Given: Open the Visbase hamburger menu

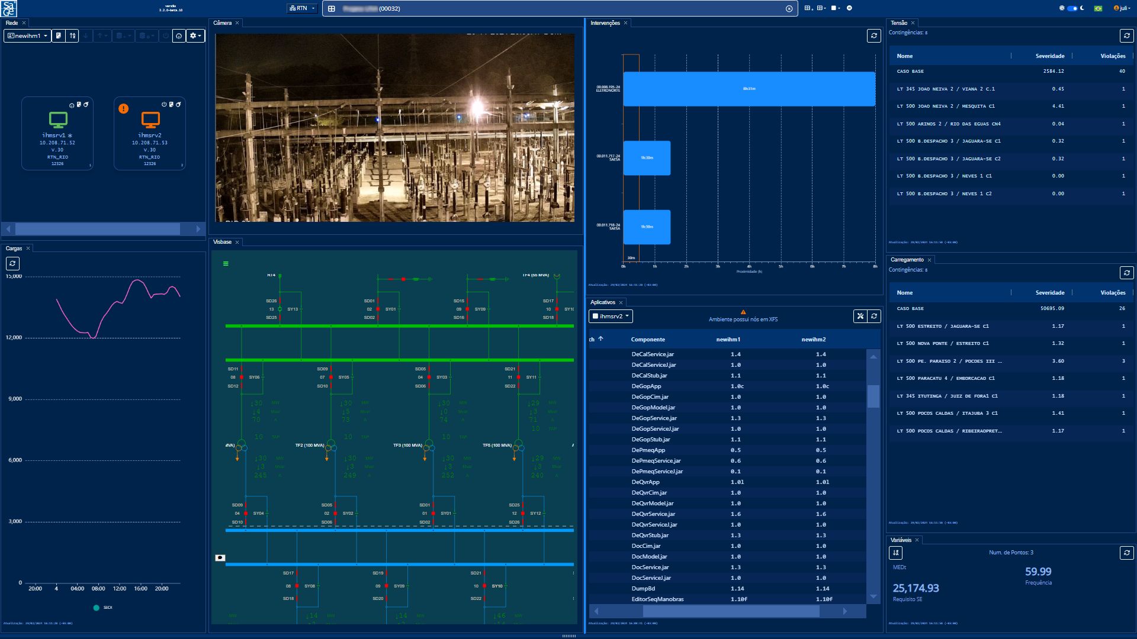Looking at the screenshot, I should (226, 264).
